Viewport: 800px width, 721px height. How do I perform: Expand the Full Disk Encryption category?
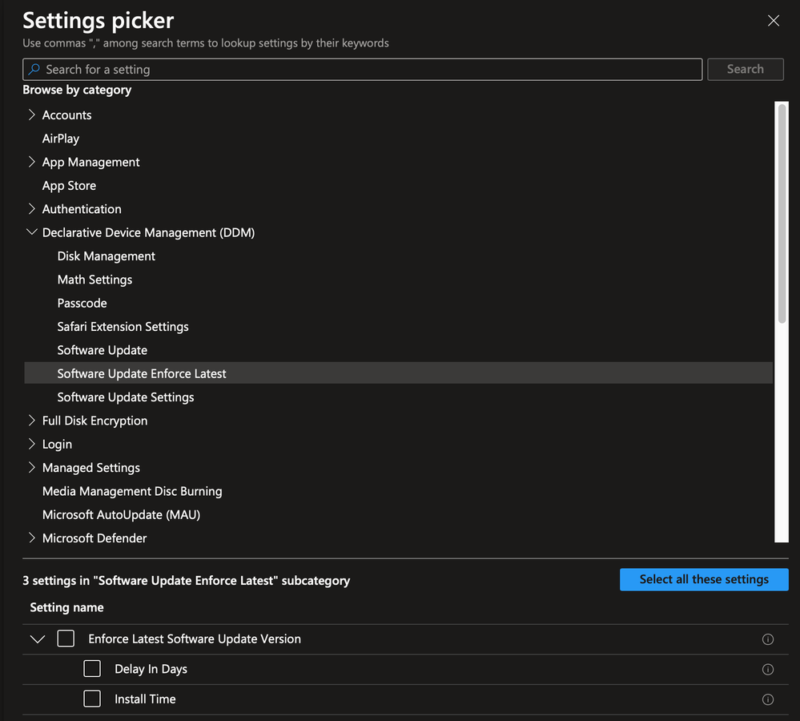pos(32,421)
